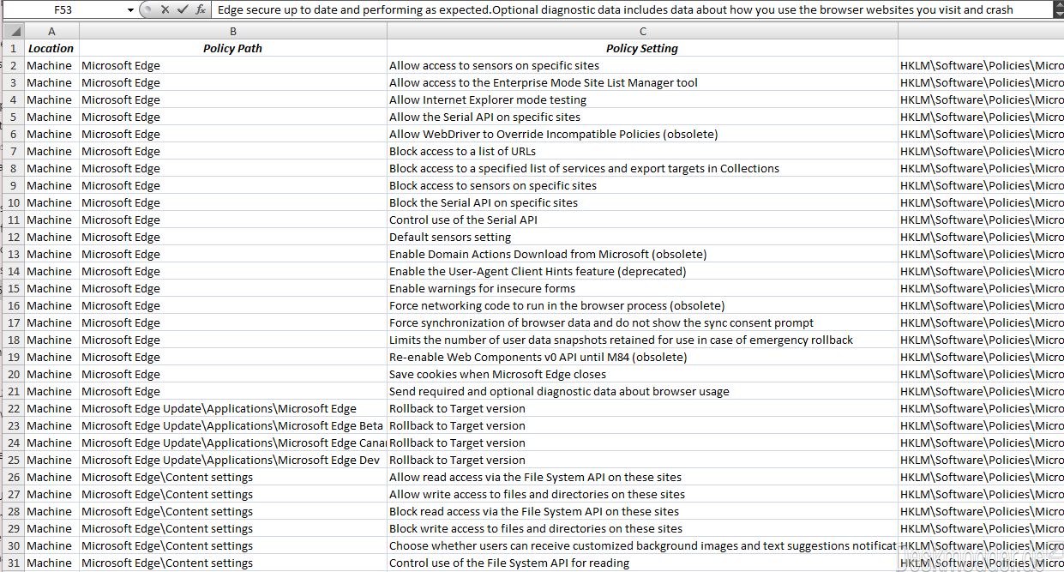
Task: Select 'Block access to a list of URLs' cell
Action: click(x=642, y=151)
